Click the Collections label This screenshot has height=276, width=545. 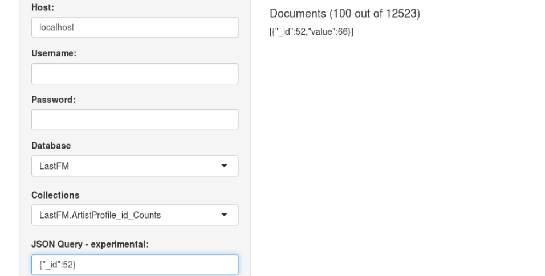pyautogui.click(x=55, y=195)
